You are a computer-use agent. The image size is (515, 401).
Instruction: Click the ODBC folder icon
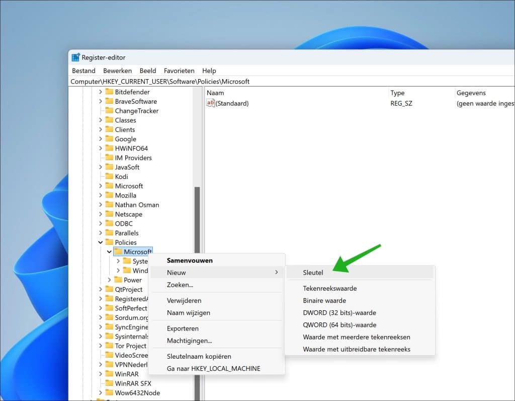pos(109,223)
